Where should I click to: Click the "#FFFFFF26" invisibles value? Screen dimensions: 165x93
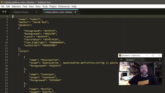[51, 40]
